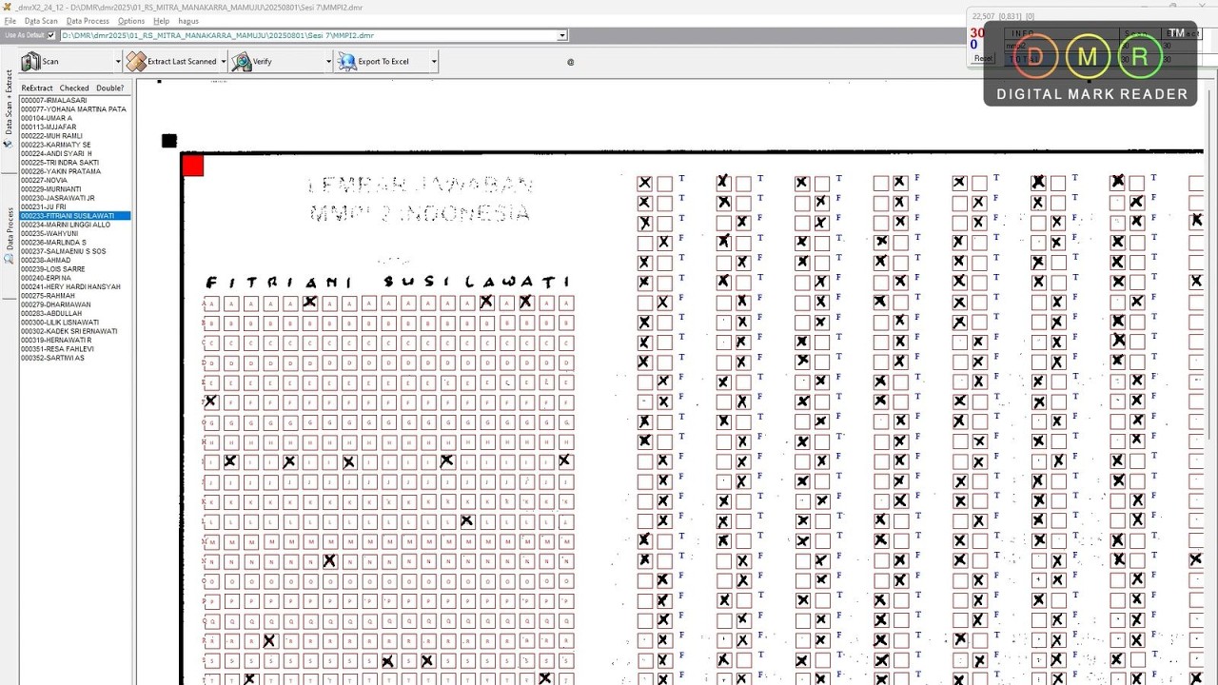This screenshot has width=1218, height=685.
Task: Select record 000351-RESA FAHLEVI
Action: (74, 349)
